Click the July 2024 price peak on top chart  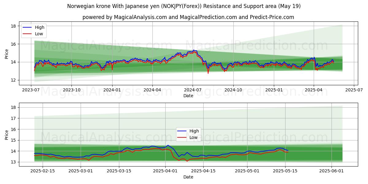pos(193,50)
